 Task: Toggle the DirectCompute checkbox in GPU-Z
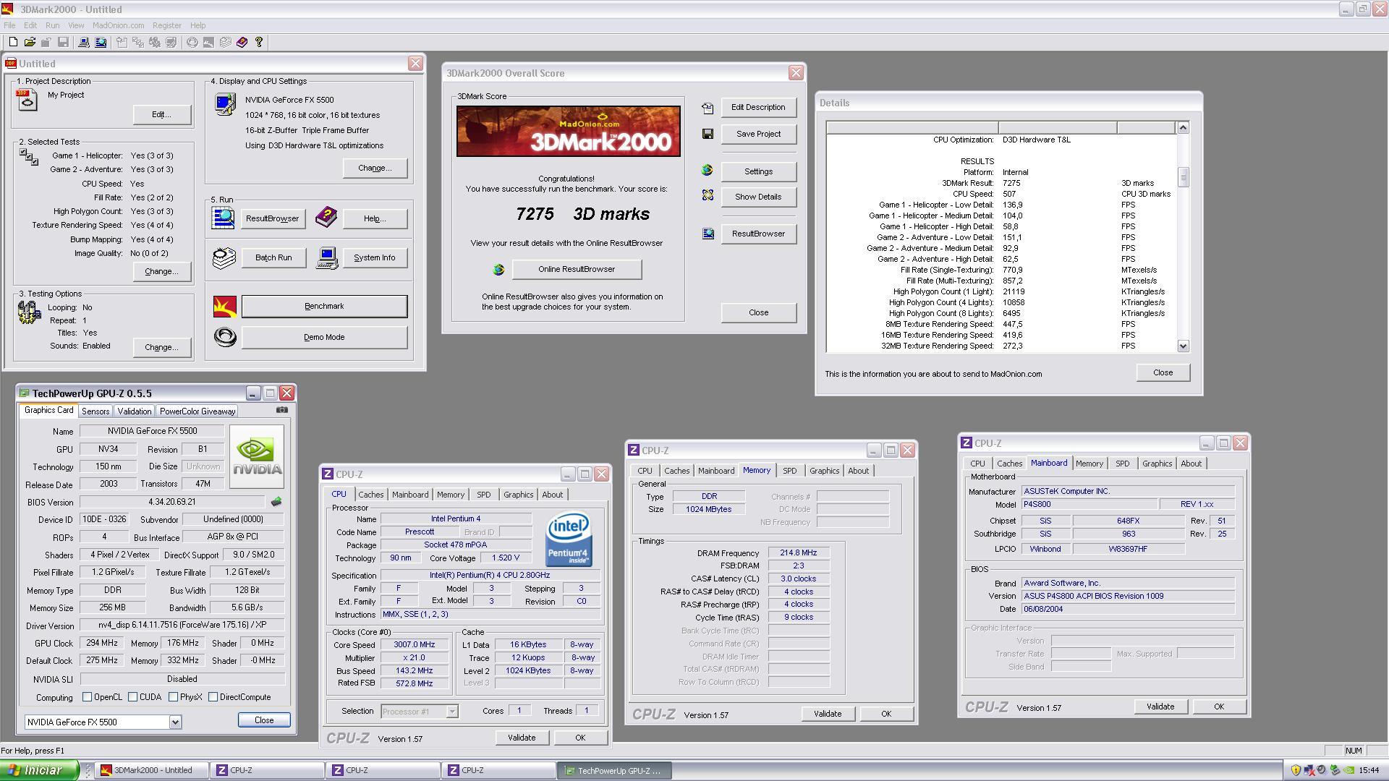click(x=213, y=697)
